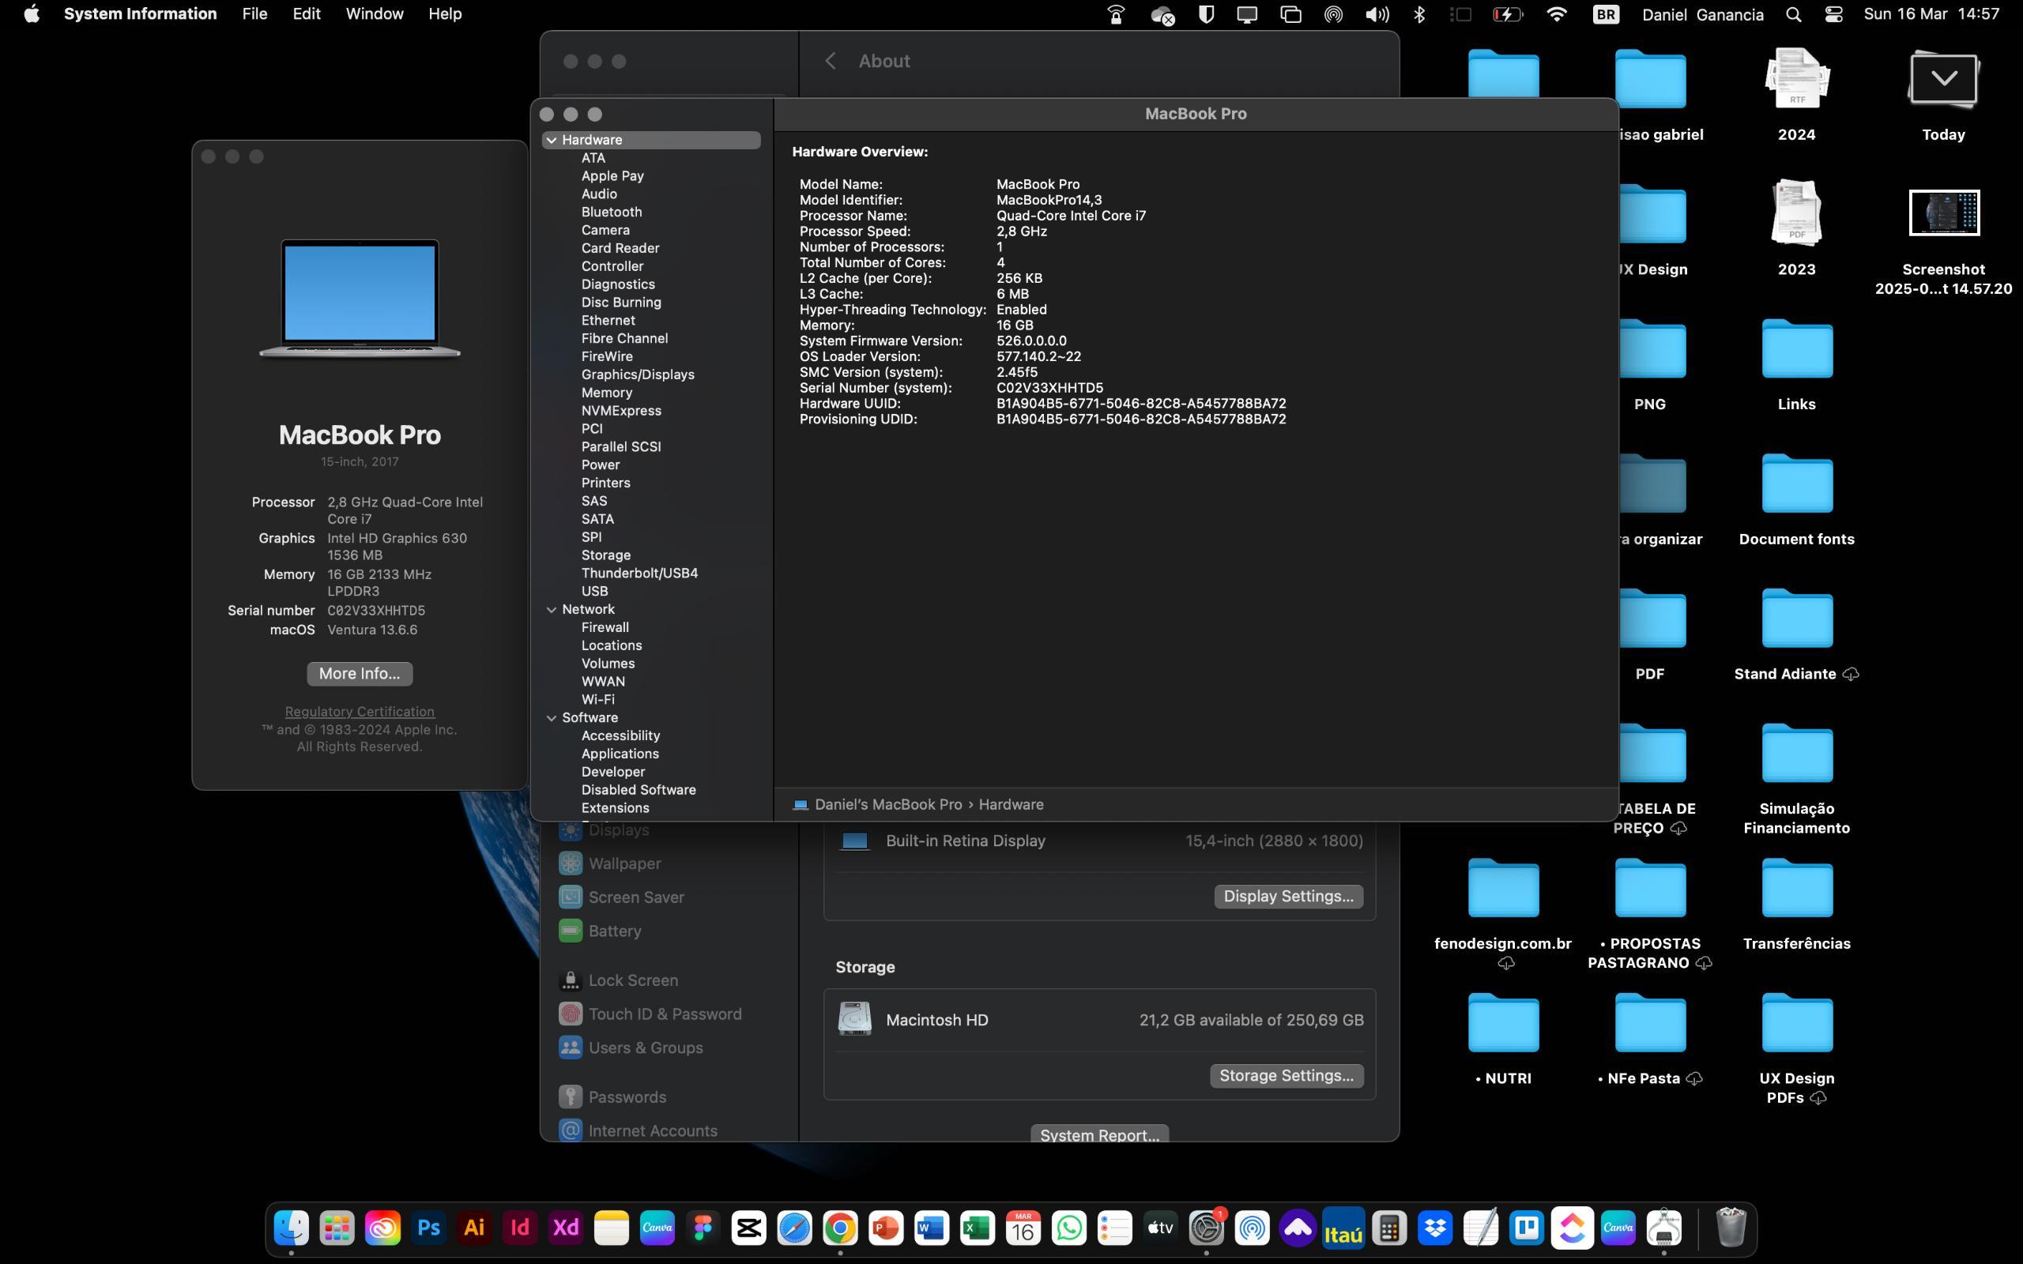
Task: Open Finder from the Dock
Action: point(292,1227)
